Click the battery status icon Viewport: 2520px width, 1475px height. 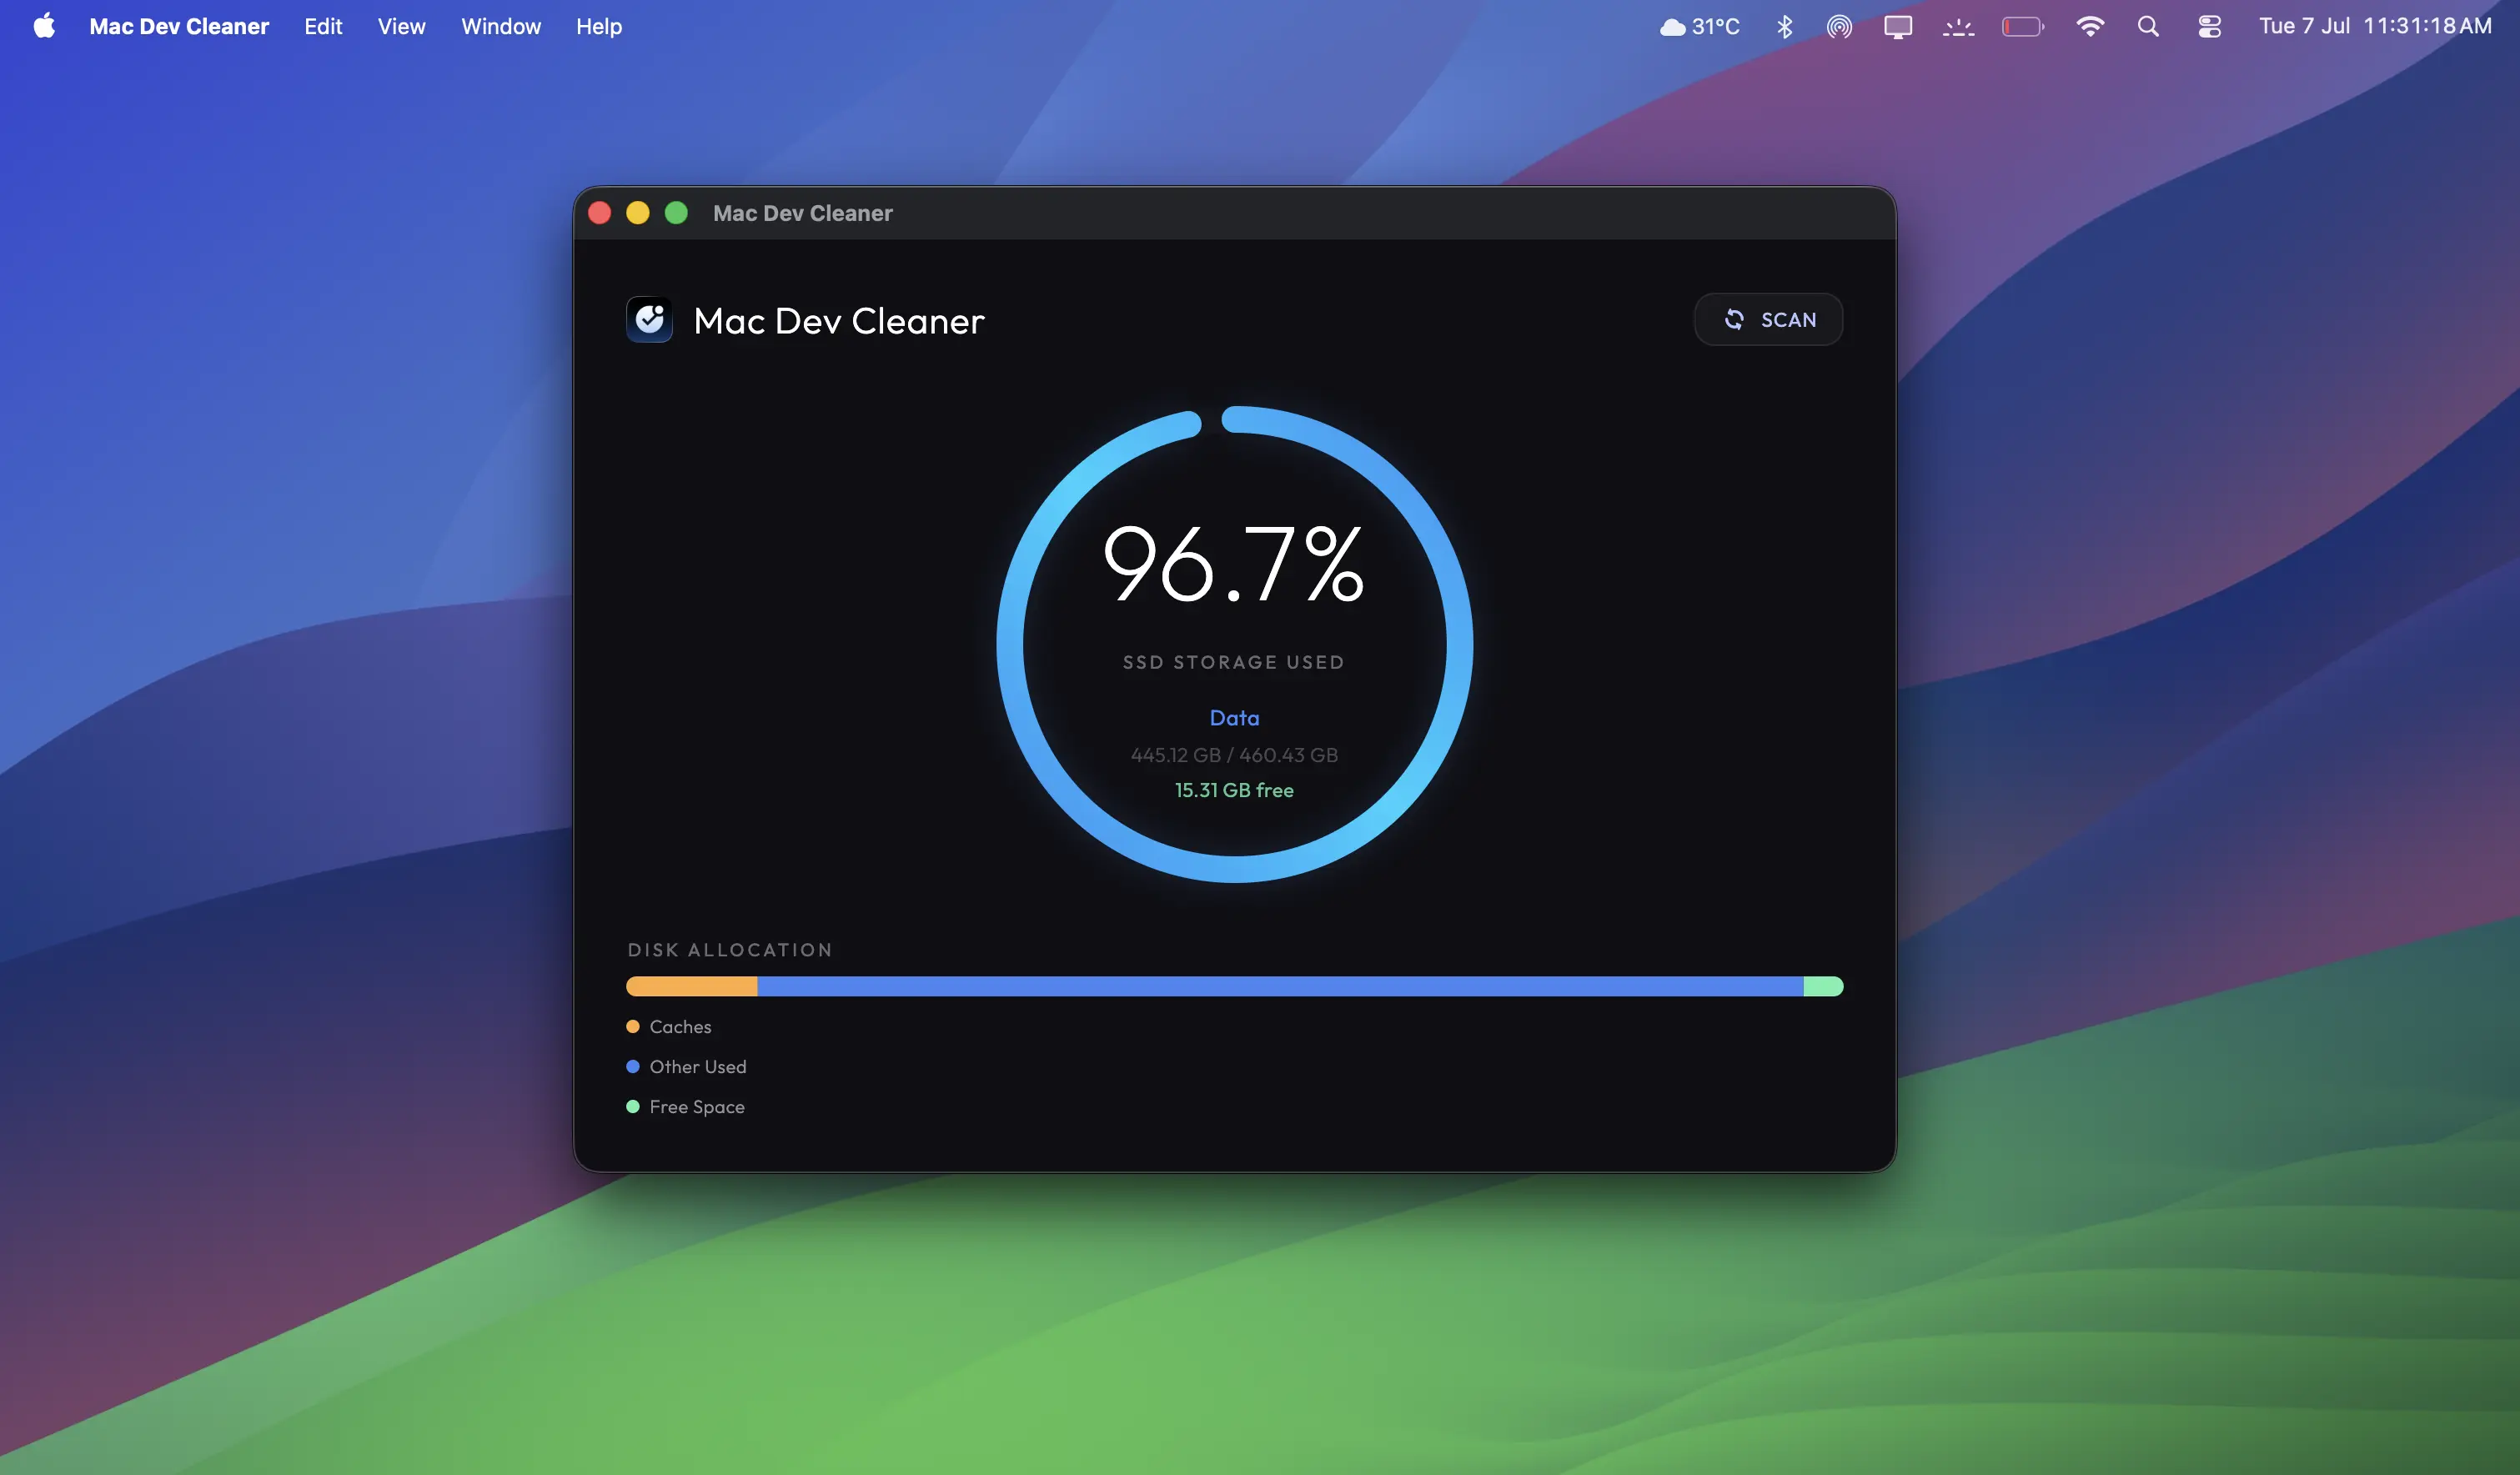(x=2023, y=26)
